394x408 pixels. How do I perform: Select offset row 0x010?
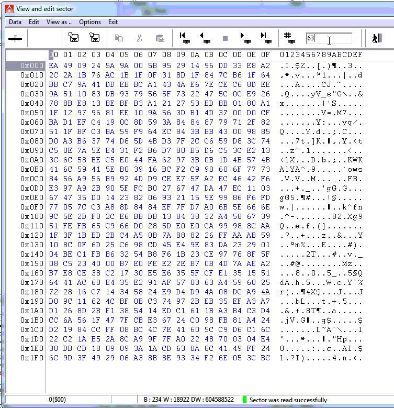coord(32,75)
